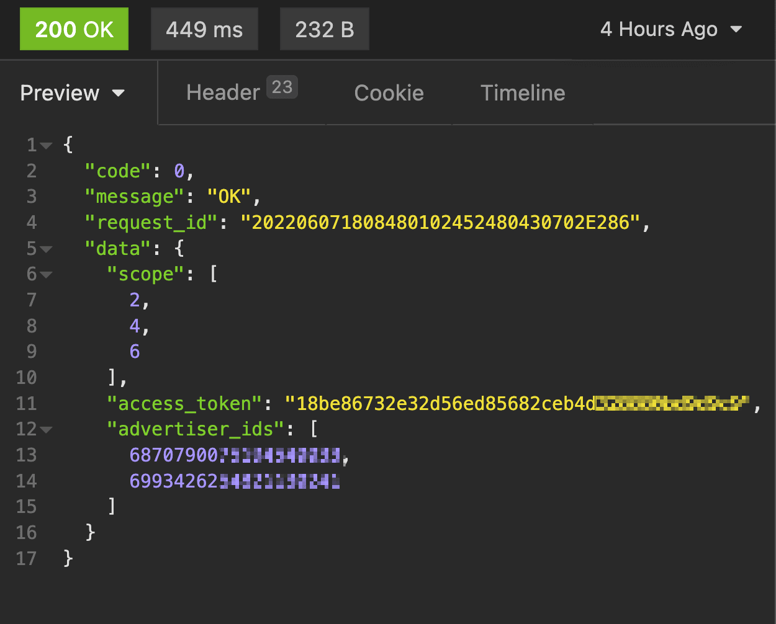Open the Cookie tab
The height and width of the screenshot is (624, 776).
pyautogui.click(x=389, y=93)
